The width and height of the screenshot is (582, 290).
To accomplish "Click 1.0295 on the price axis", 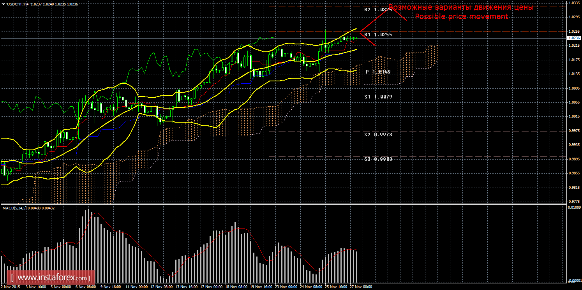I will (574, 17).
